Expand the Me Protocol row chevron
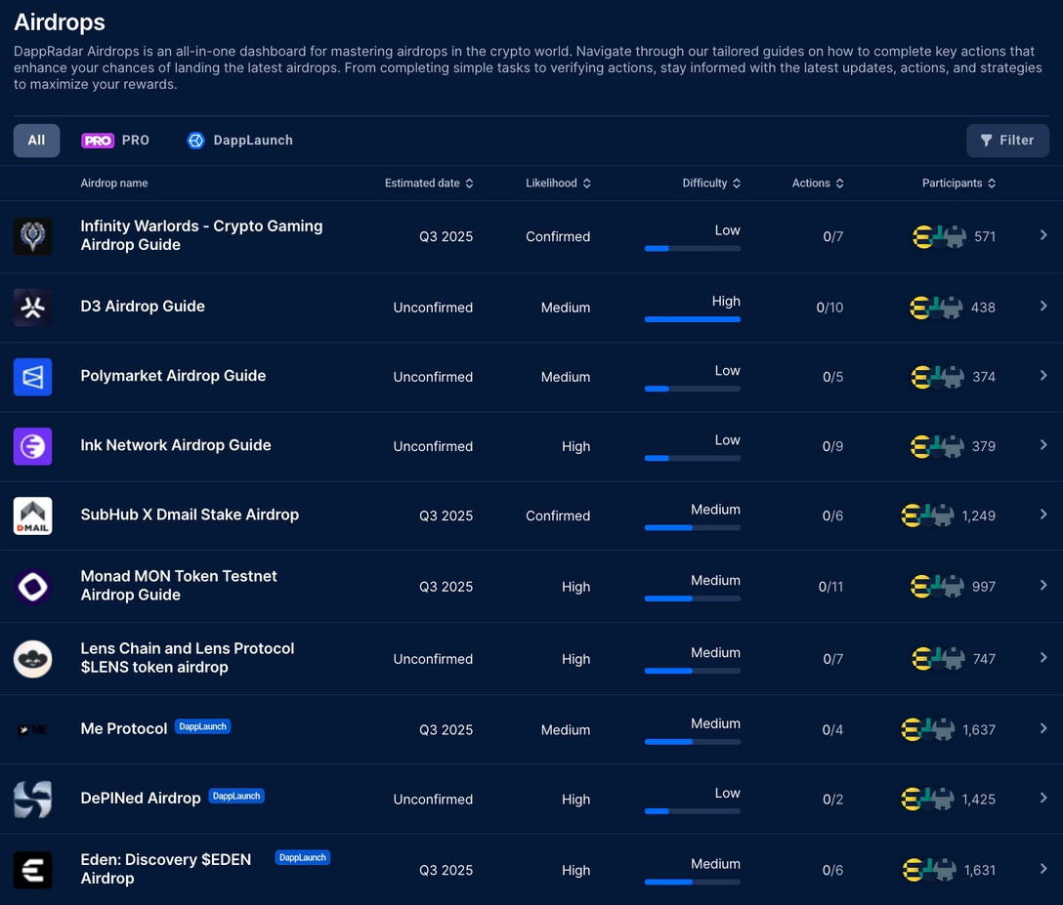Viewport: 1063px width, 905px height. (1043, 728)
